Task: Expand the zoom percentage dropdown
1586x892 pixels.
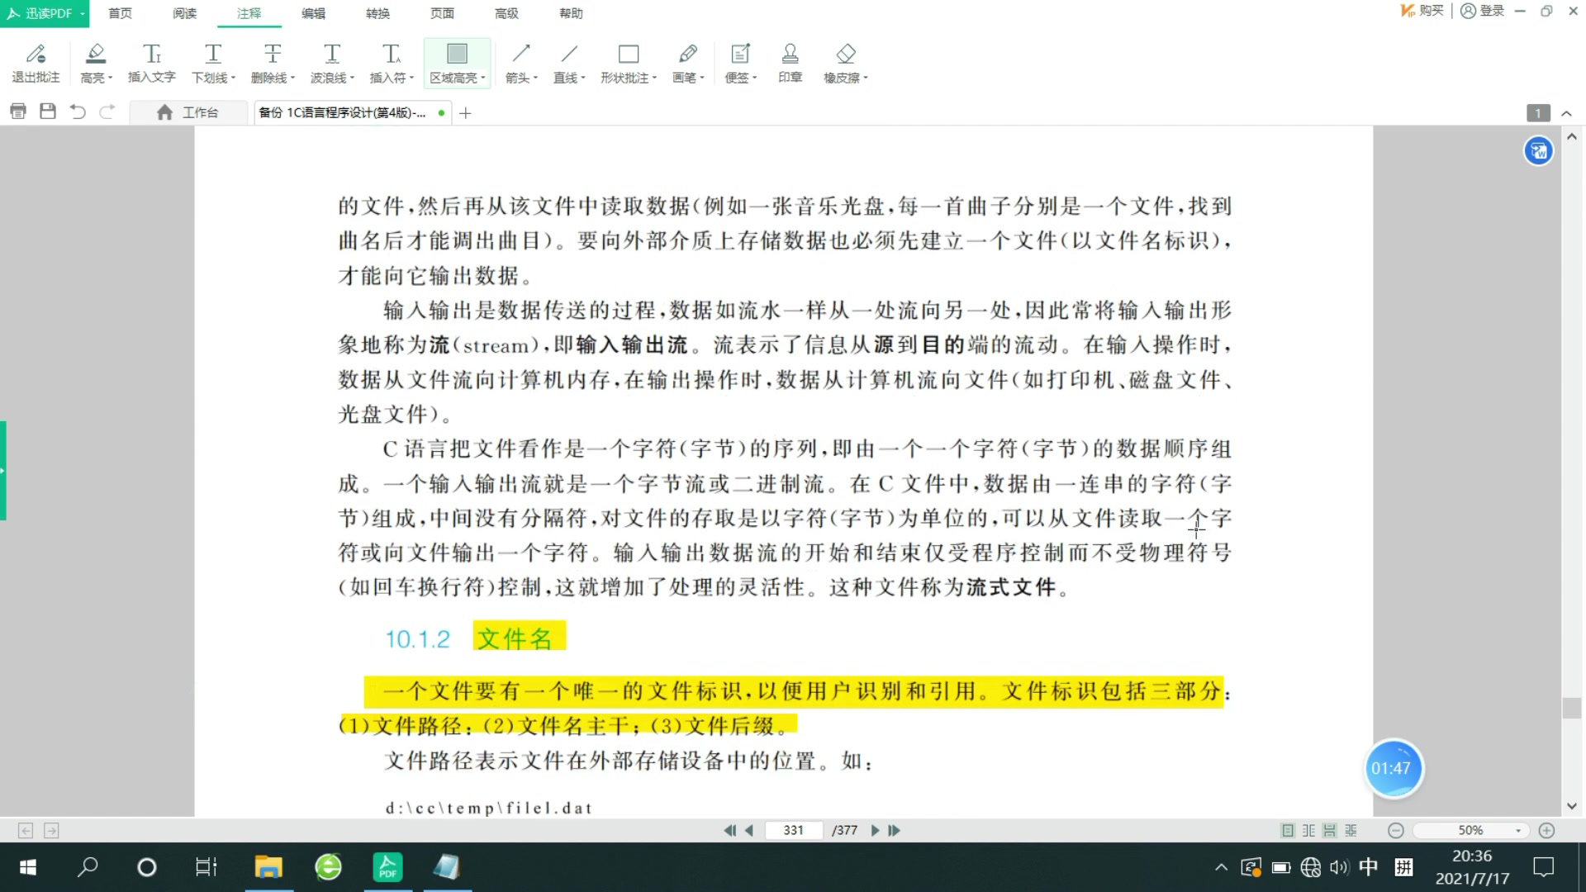Action: (x=1518, y=830)
